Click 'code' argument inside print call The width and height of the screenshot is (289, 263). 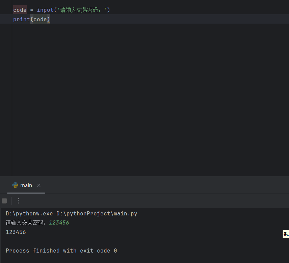(x=40, y=19)
